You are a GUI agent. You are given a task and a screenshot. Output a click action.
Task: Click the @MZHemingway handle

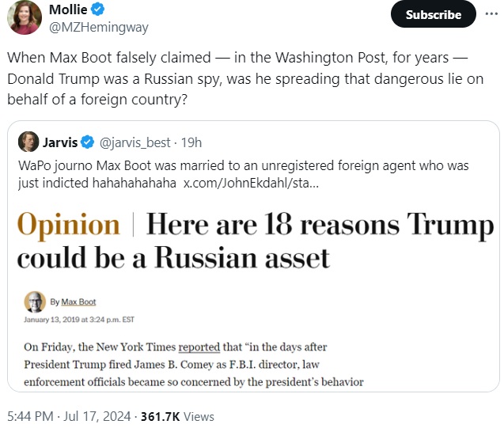(98, 27)
